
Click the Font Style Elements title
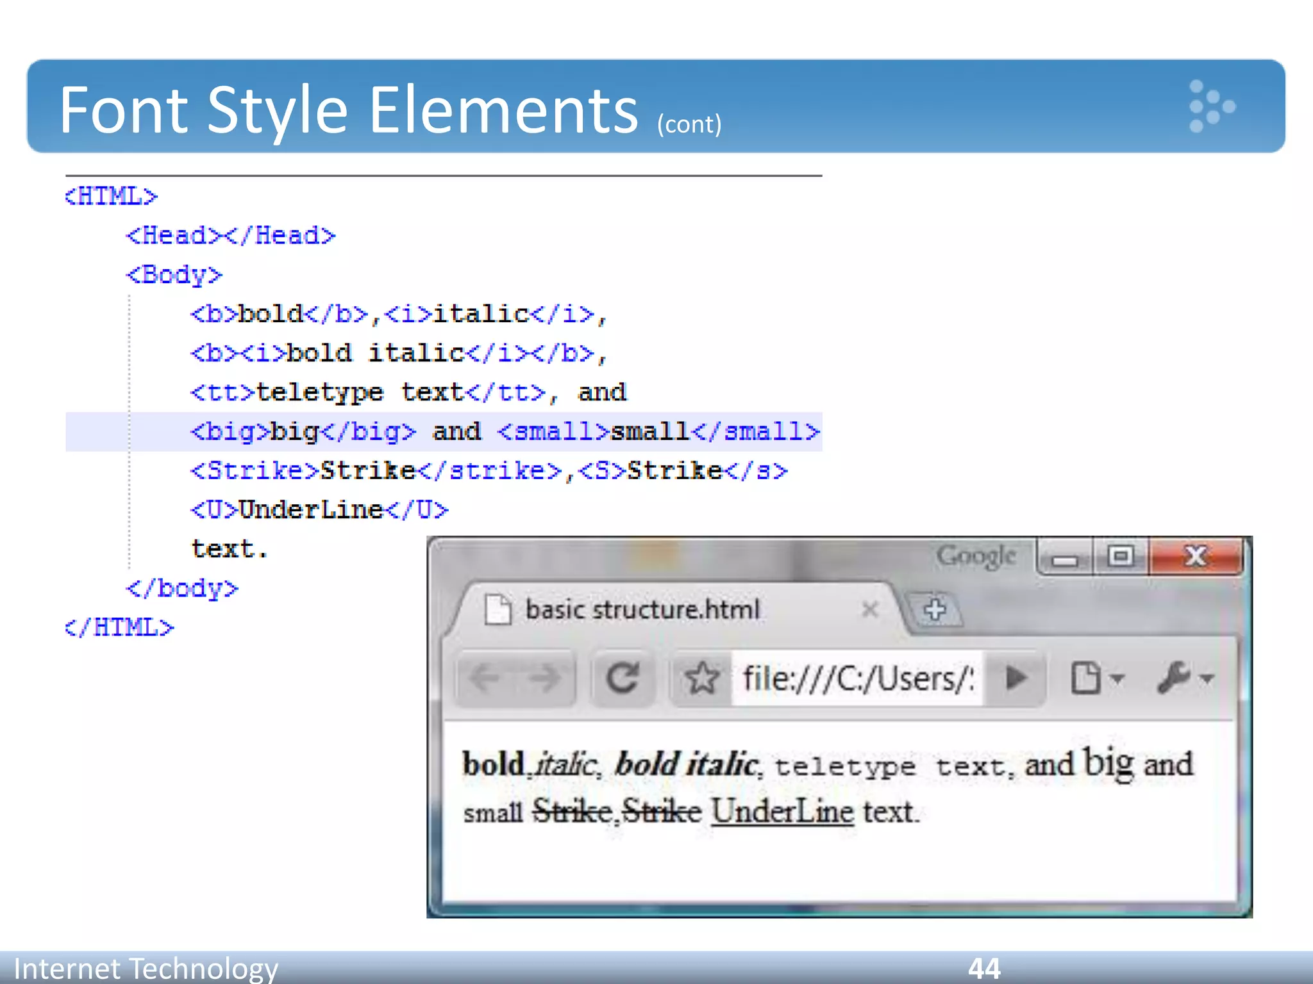tap(349, 110)
